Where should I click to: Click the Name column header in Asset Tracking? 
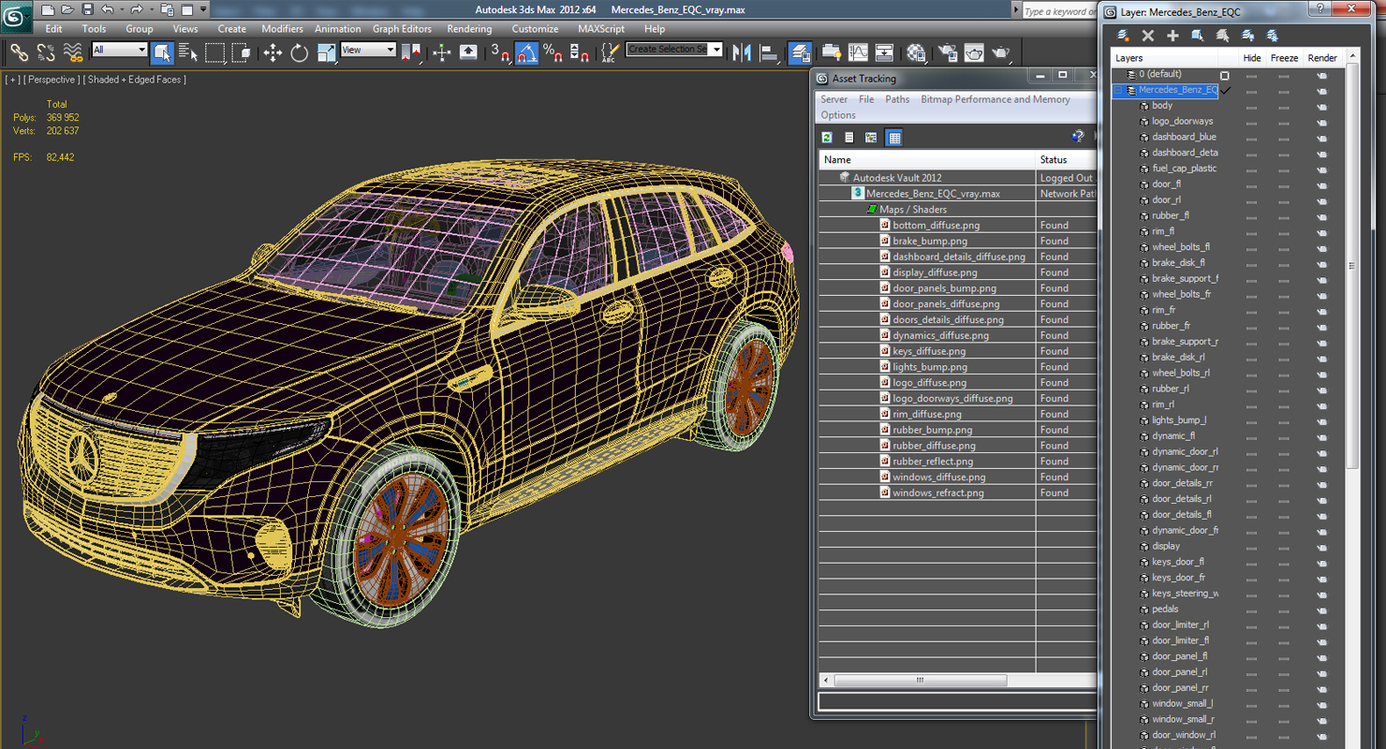coord(927,160)
